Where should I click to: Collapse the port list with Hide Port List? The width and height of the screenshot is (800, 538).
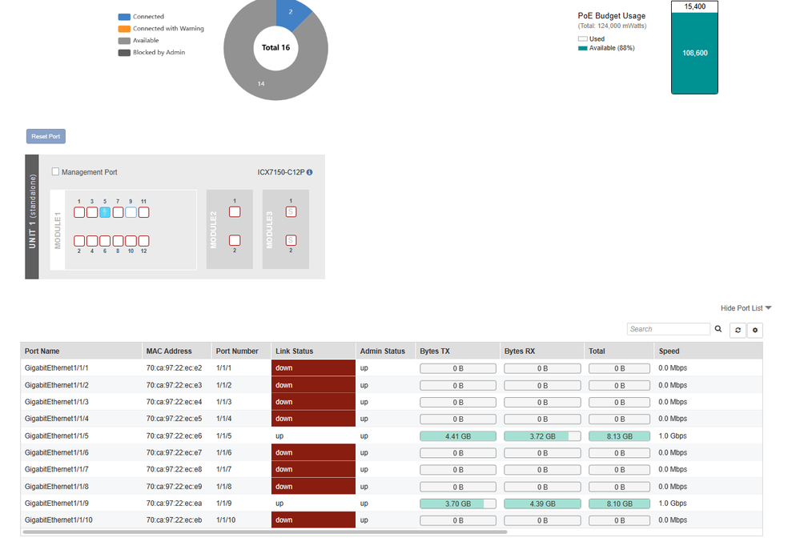pos(746,308)
